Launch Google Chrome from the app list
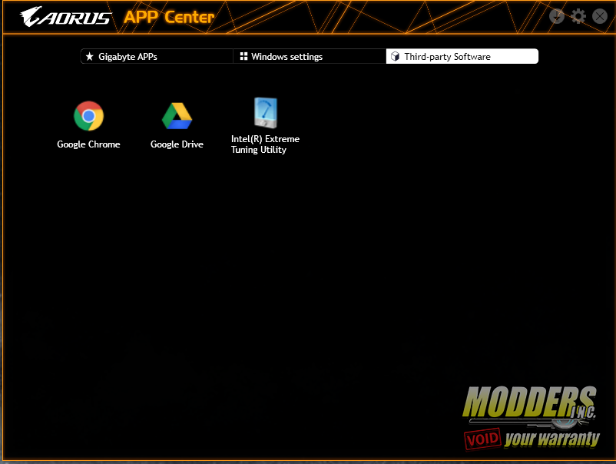Image resolution: width=616 pixels, height=464 pixels. (x=89, y=116)
